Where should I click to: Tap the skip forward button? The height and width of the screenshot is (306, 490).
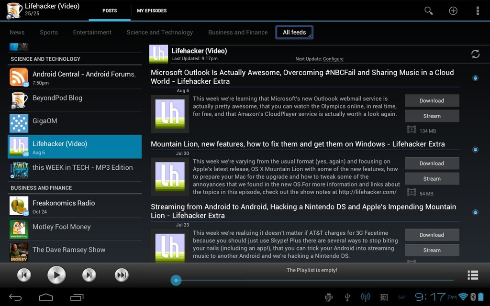(122, 275)
